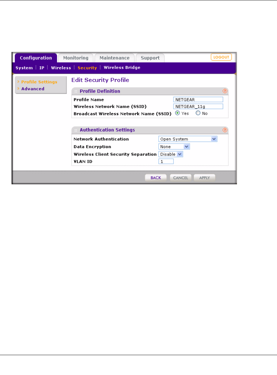Open the Security submenu
The height and width of the screenshot is (375, 277).
coord(87,68)
